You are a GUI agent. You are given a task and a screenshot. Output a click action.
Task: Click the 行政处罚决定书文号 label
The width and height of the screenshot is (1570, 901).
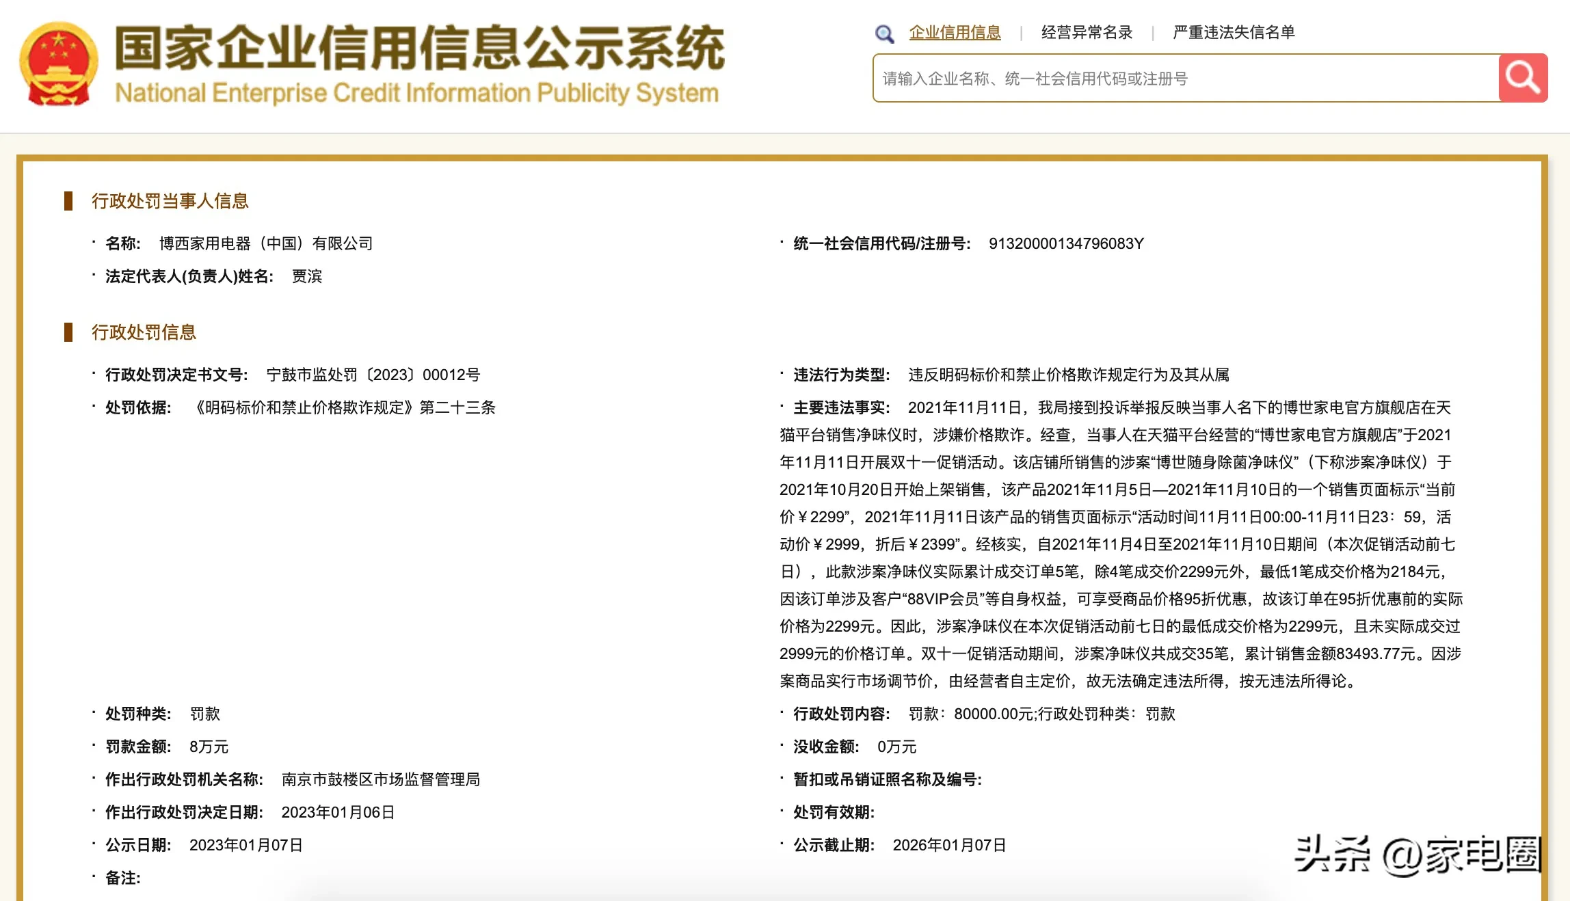(176, 375)
